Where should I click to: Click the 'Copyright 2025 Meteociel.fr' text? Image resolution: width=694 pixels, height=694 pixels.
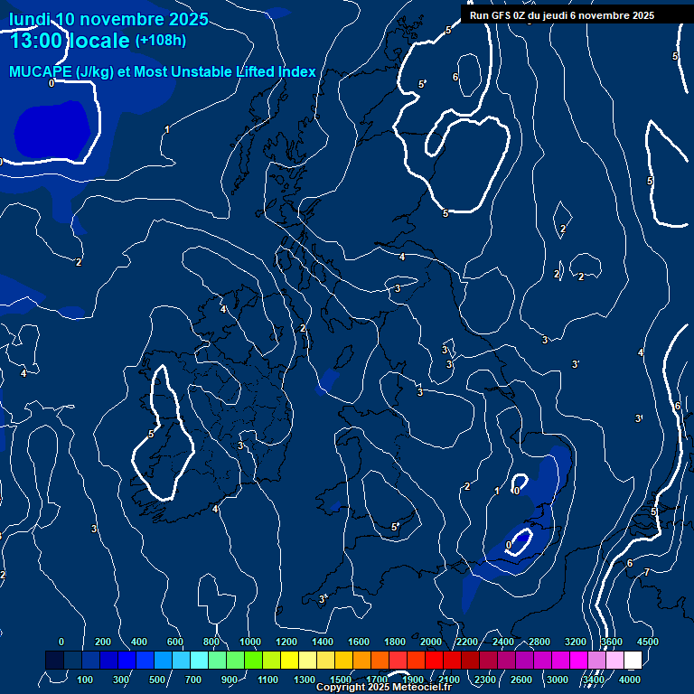point(384,687)
